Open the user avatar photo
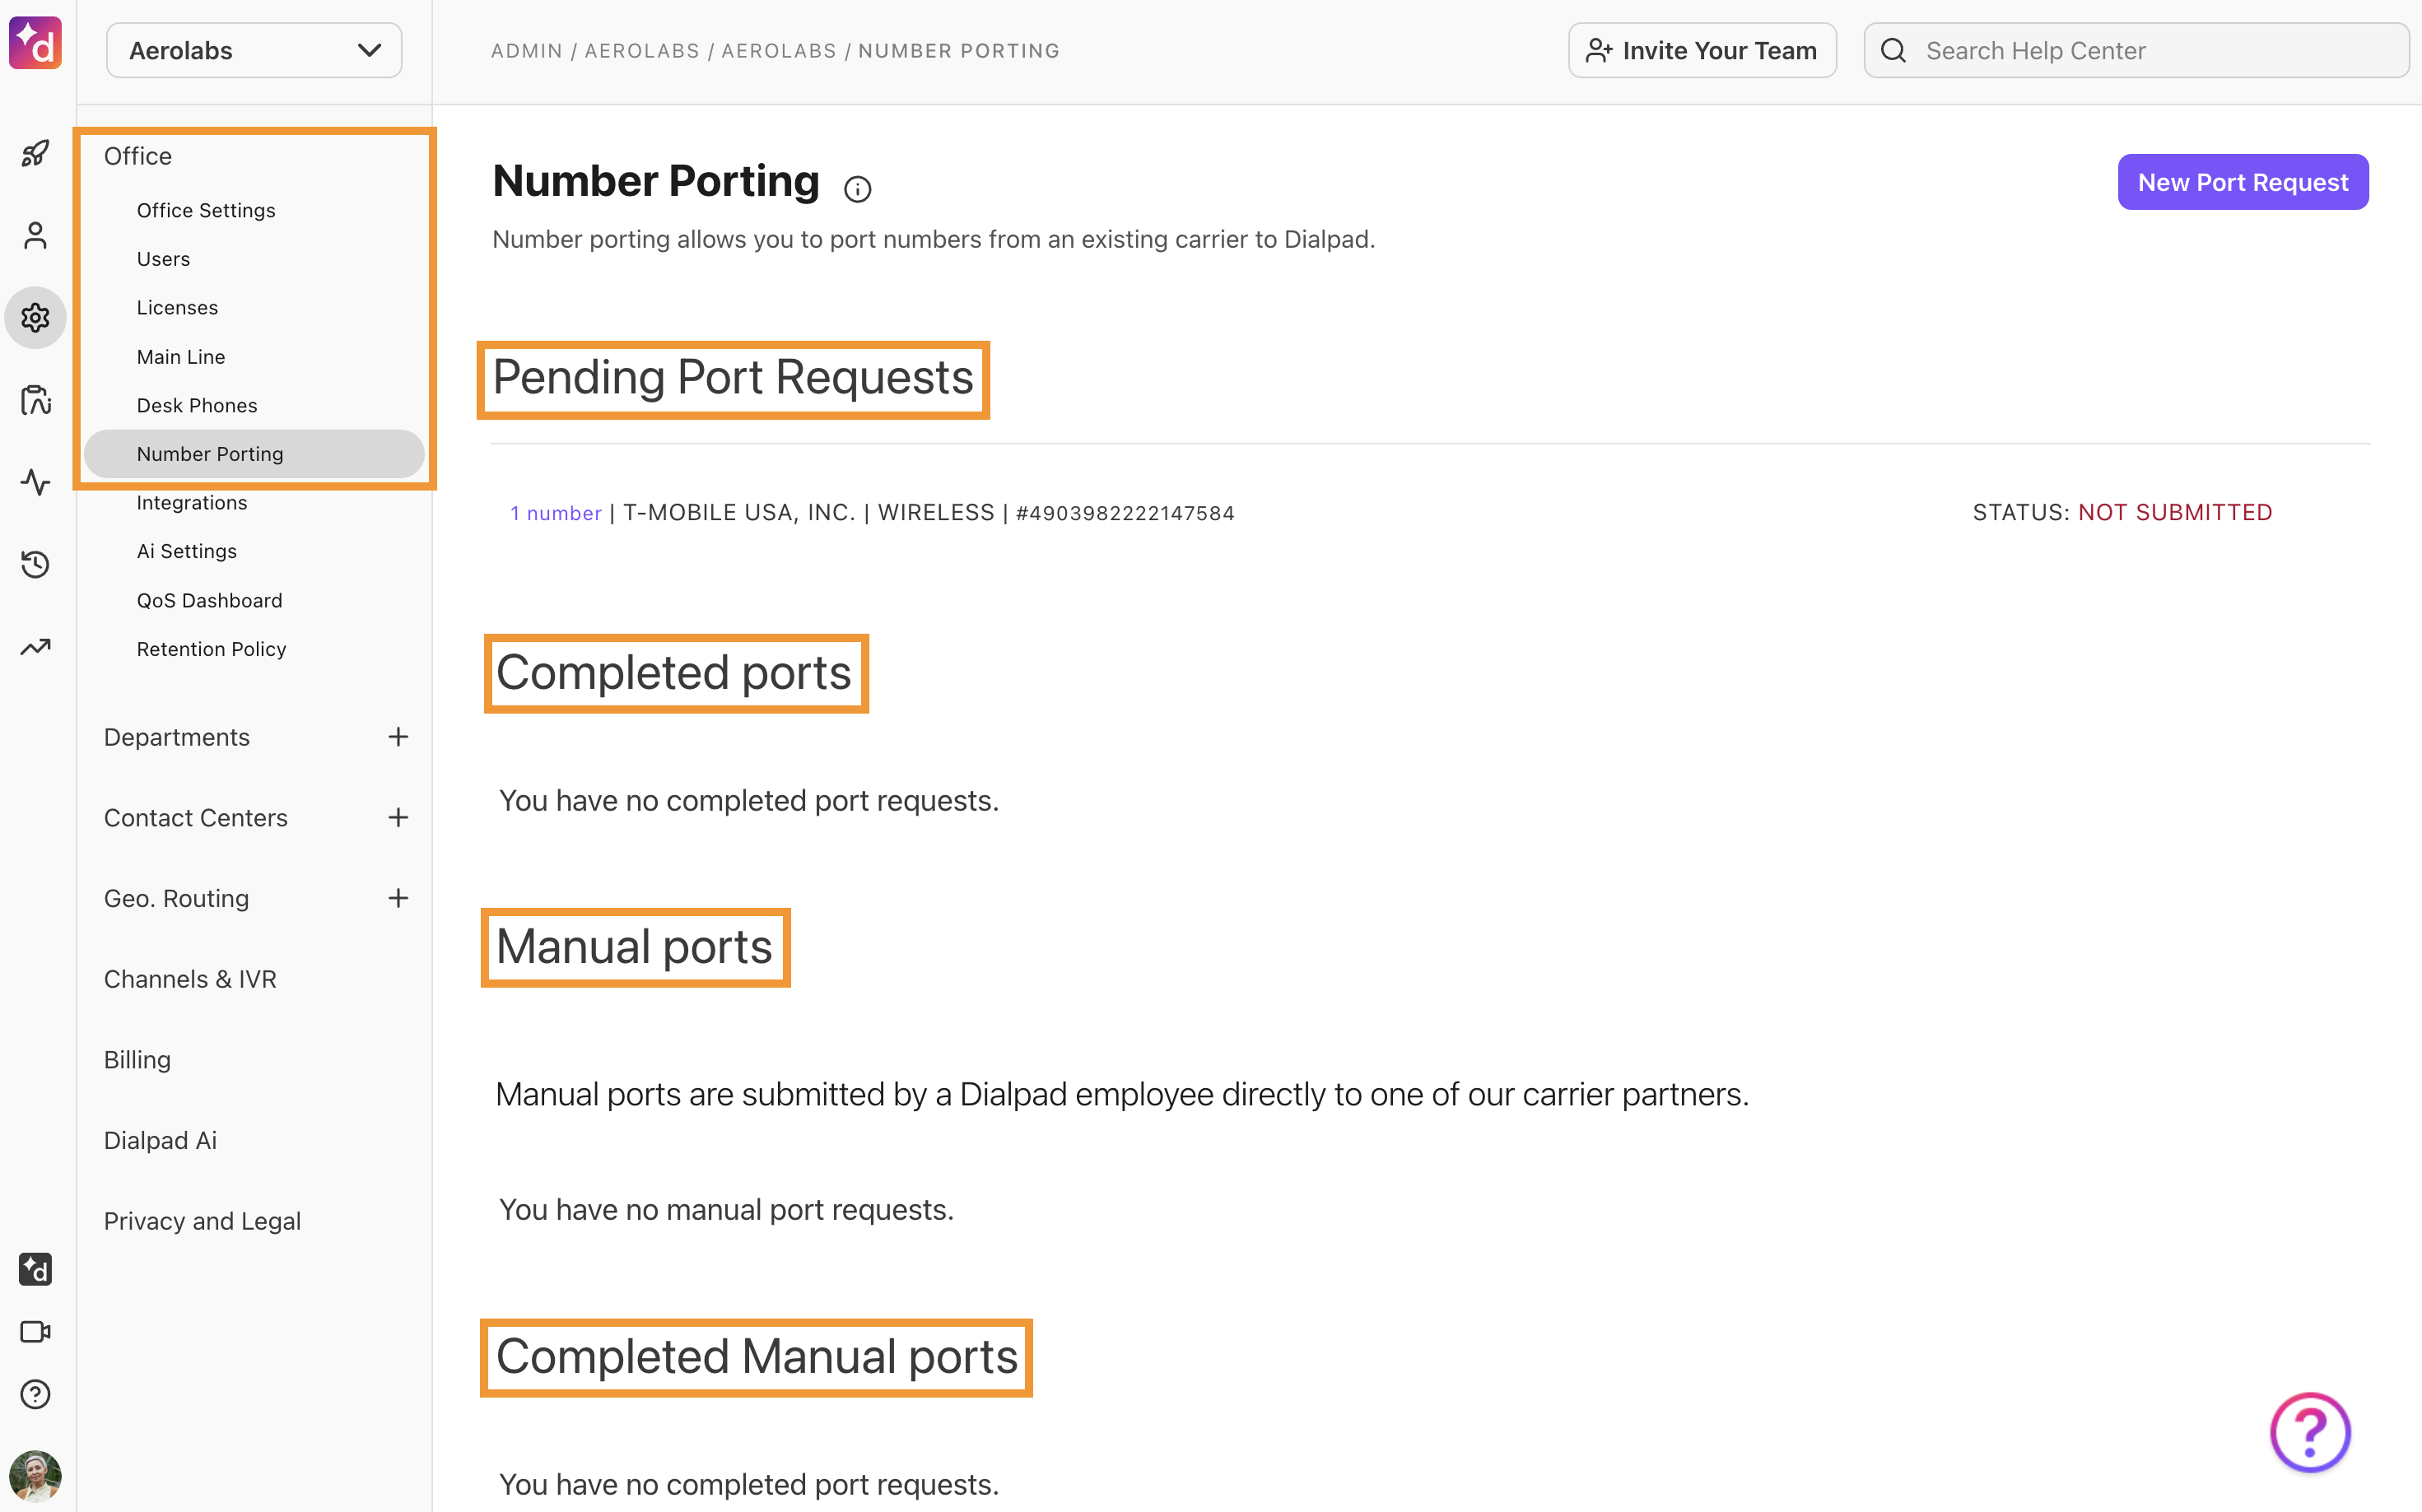The width and height of the screenshot is (2422, 1512). pyautogui.click(x=35, y=1476)
